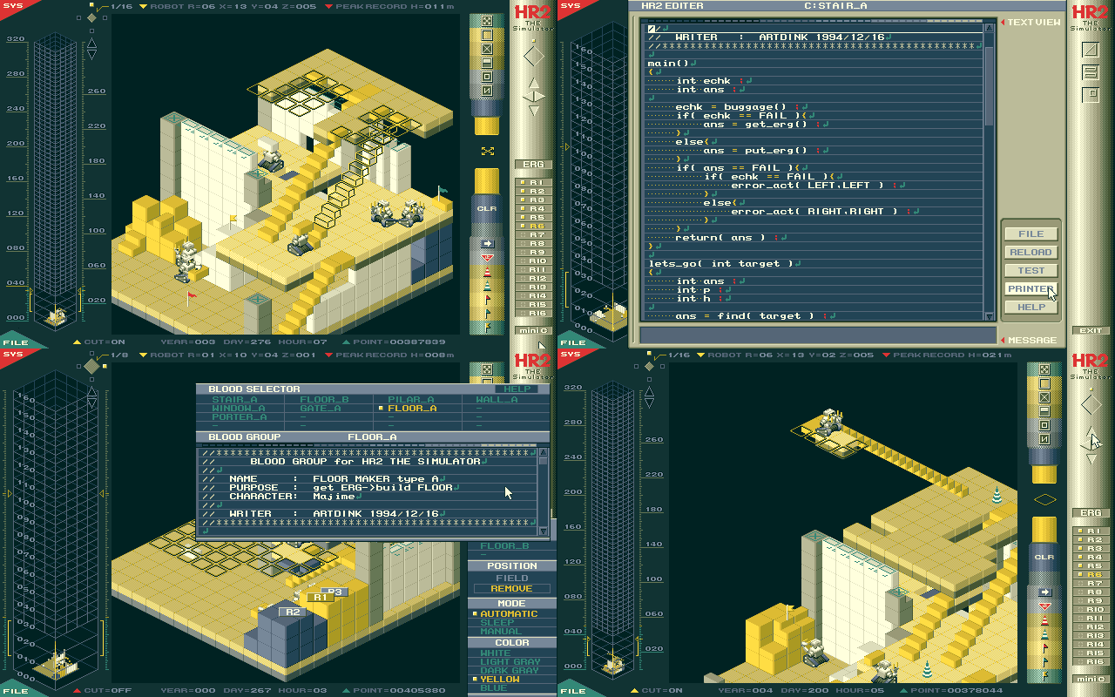The height and width of the screenshot is (697, 1115).
Task: Pick the N-shaped box tool in bottom-right view
Action: 1044,439
